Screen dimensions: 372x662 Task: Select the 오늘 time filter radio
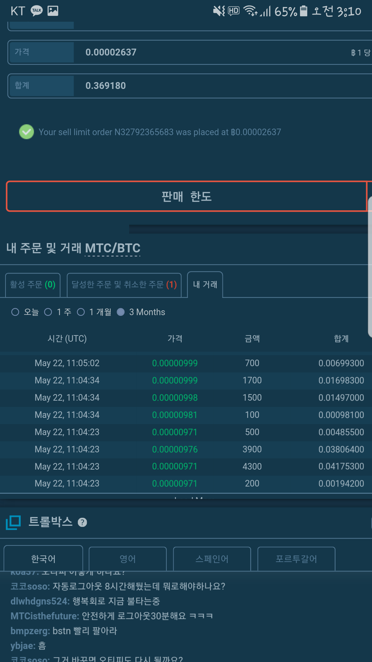[x=15, y=312]
